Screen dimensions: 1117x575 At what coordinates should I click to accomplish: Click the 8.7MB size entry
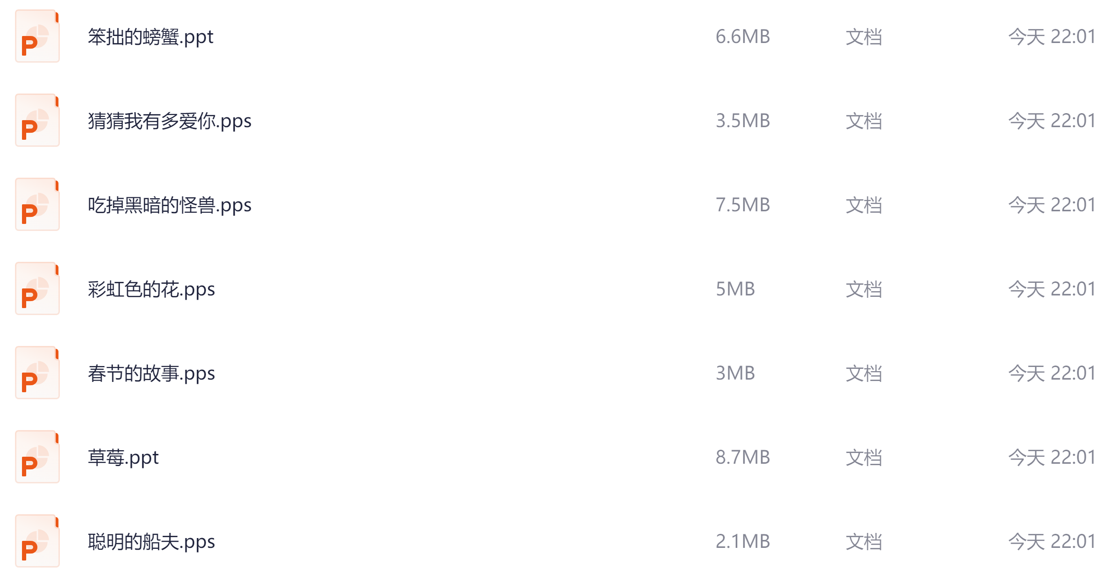pyautogui.click(x=743, y=458)
